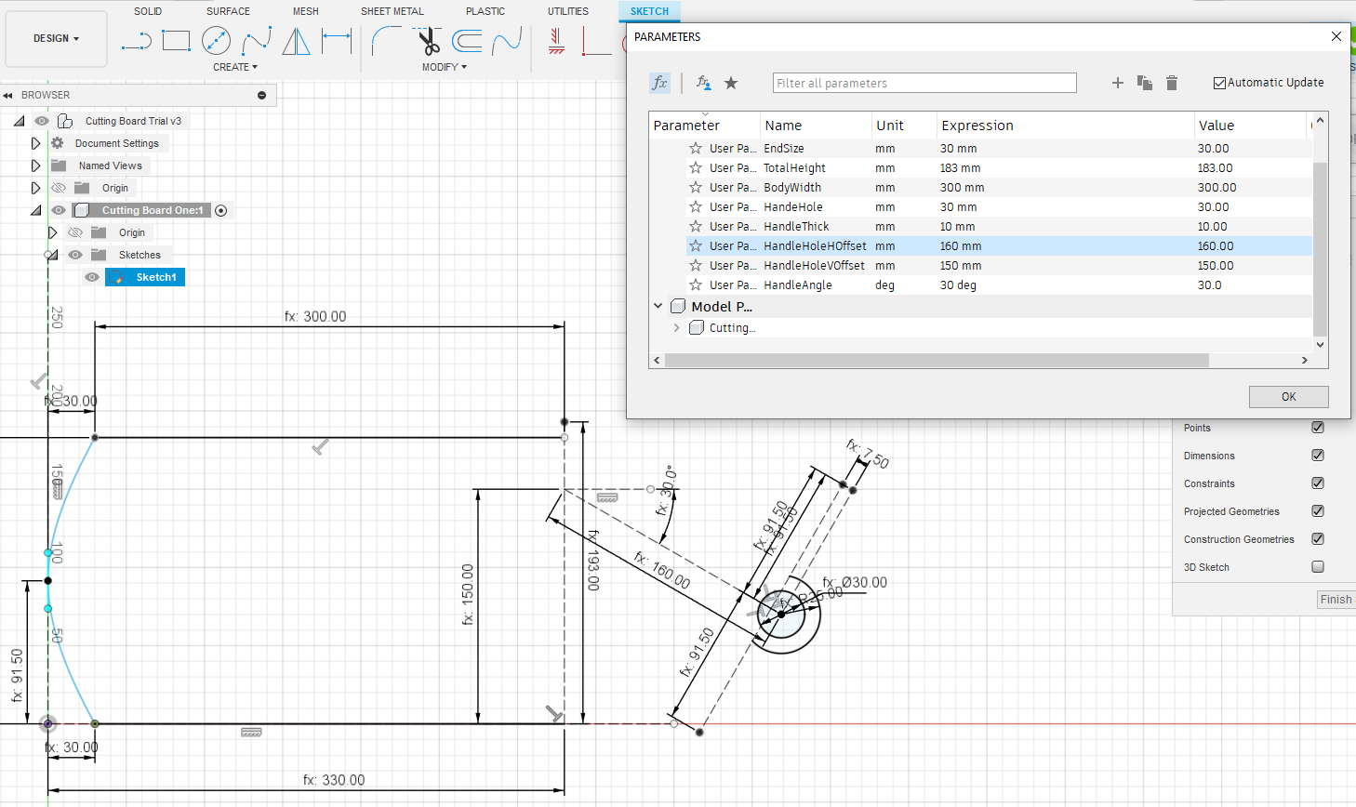Show favorite parameters star filter
This screenshot has height=807, width=1356.
pyautogui.click(x=731, y=83)
